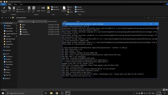This screenshot has width=168, height=95.
Task: Switch to the View ribbon tab
Action: [21, 4]
